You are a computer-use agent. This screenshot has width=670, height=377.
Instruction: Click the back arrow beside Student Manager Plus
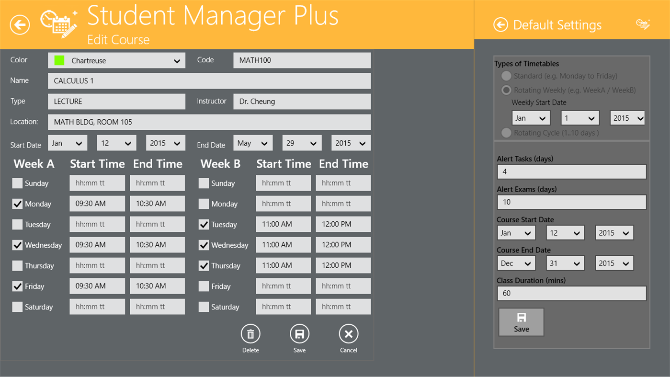pos(20,24)
